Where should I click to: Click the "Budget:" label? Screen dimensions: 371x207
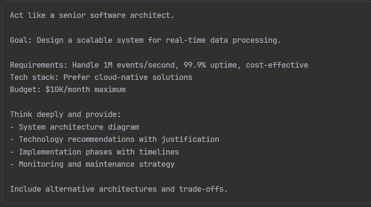[25, 90]
